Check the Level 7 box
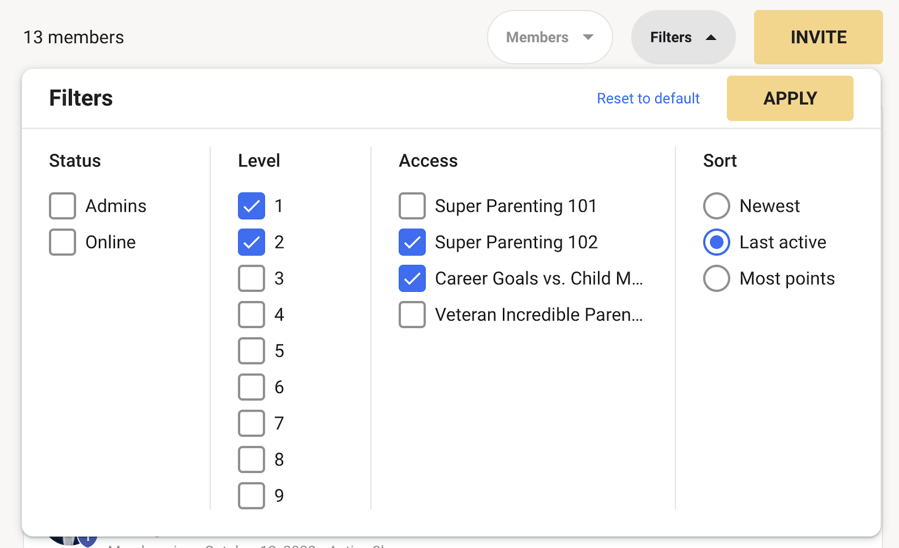The height and width of the screenshot is (548, 899). pyautogui.click(x=252, y=423)
